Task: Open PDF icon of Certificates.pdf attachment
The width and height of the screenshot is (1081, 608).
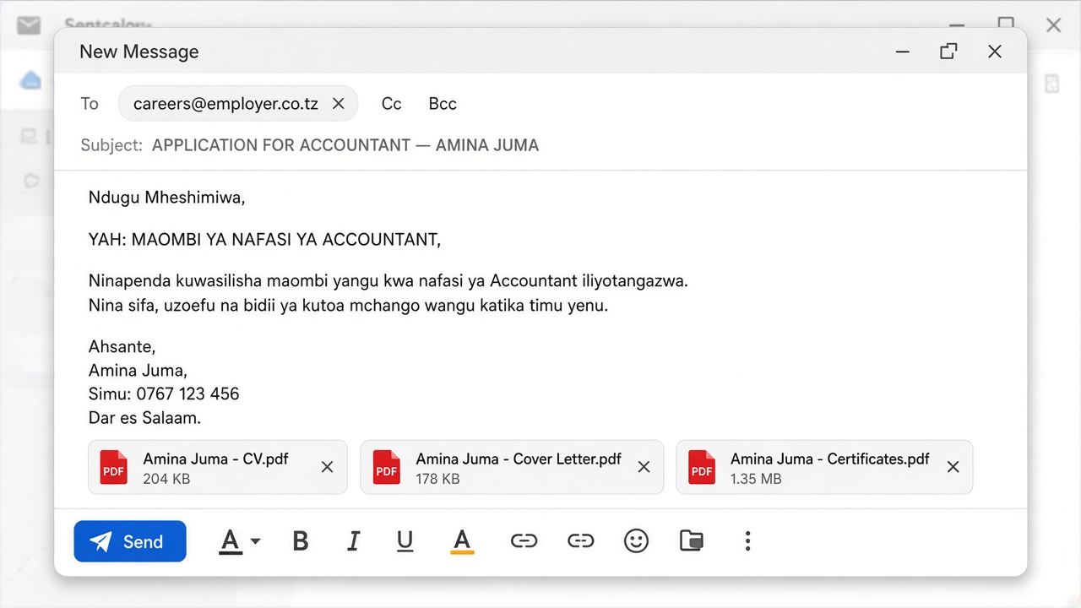Action: tap(702, 467)
